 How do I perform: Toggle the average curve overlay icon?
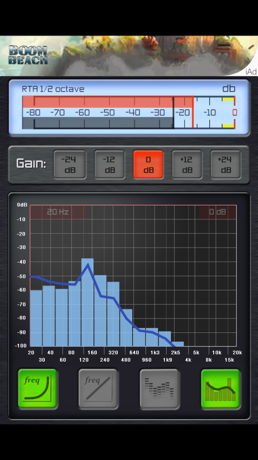click(x=221, y=389)
